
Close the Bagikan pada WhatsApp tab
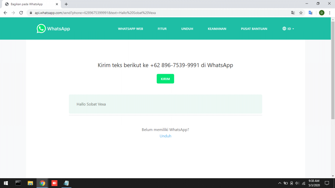(57, 4)
